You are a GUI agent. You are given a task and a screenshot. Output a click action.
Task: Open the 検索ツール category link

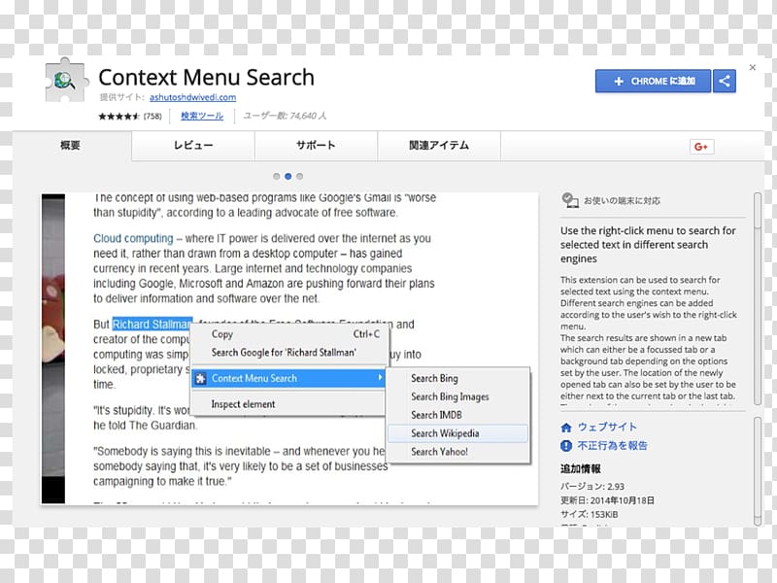(202, 116)
